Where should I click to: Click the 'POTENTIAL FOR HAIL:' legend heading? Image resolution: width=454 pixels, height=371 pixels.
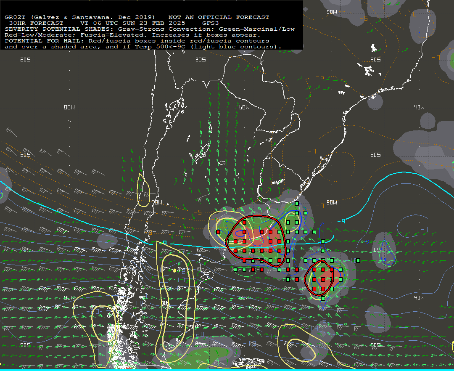click(x=44, y=41)
